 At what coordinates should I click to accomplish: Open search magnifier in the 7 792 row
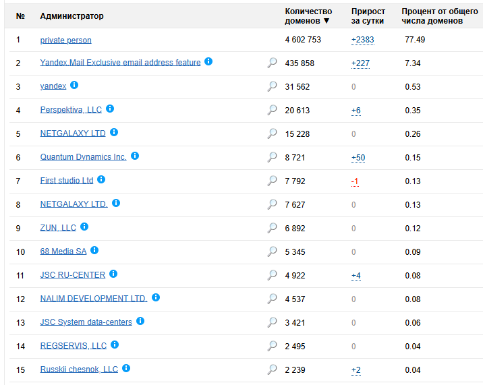272,181
